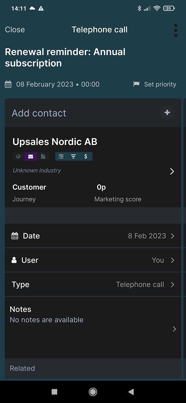Tap the dollar sign sales icon

coord(86,156)
